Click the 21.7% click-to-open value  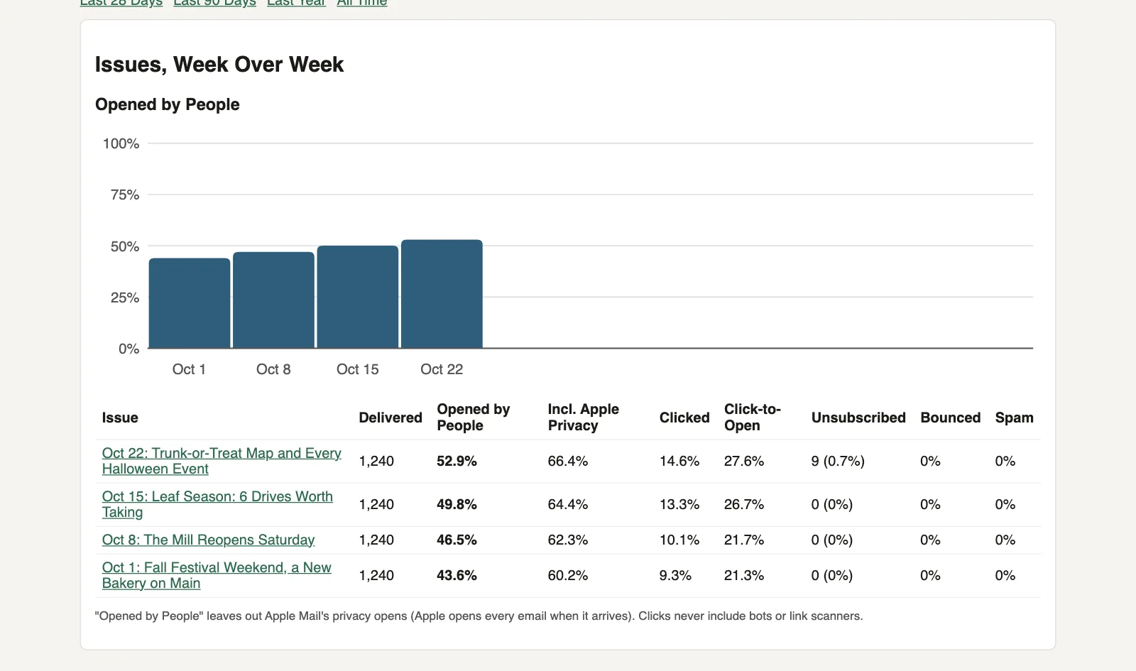[744, 540]
